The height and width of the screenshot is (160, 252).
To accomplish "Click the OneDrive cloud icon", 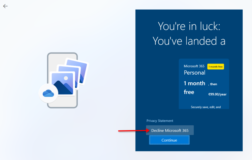I will [x=48, y=94].
